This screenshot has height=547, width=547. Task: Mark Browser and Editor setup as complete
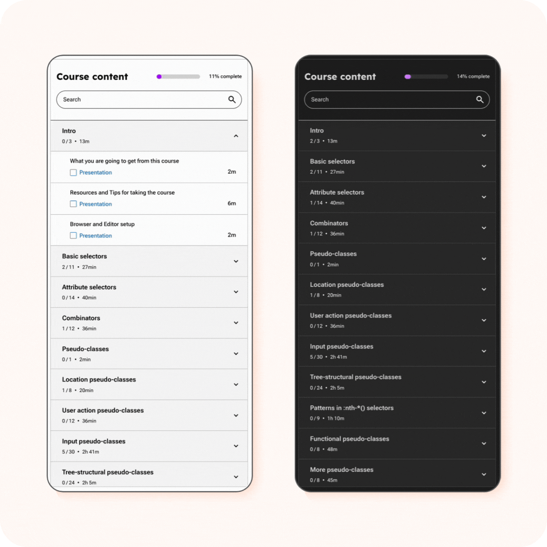coord(73,235)
